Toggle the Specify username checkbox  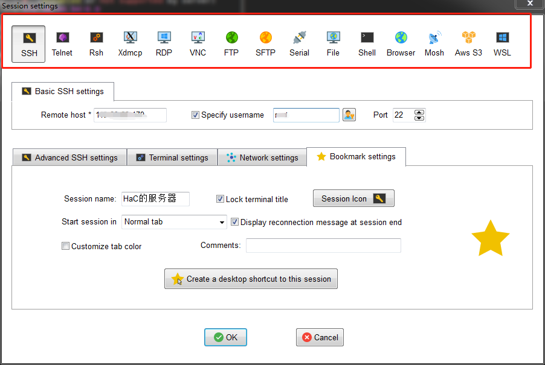(195, 115)
